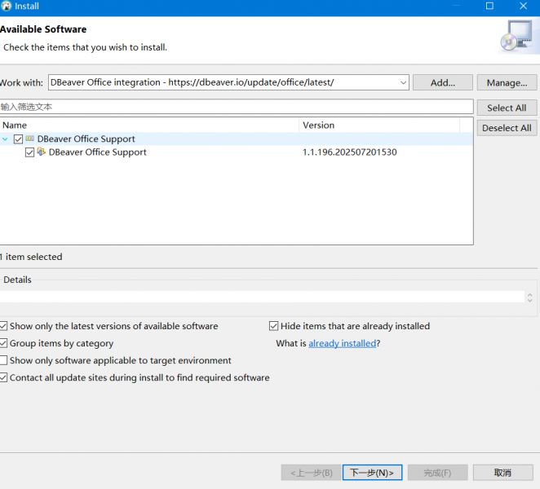
Task: Click the filter text input field
Action: pyautogui.click(x=237, y=107)
